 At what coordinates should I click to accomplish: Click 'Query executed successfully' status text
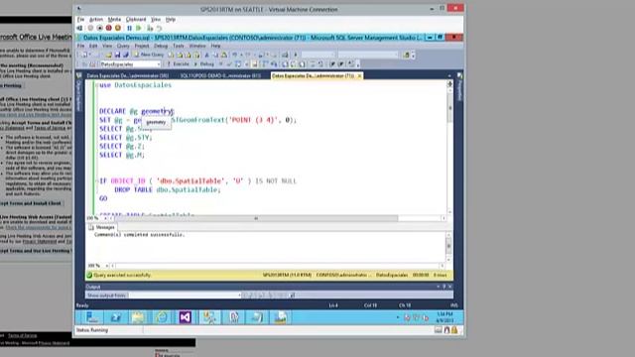(122, 275)
